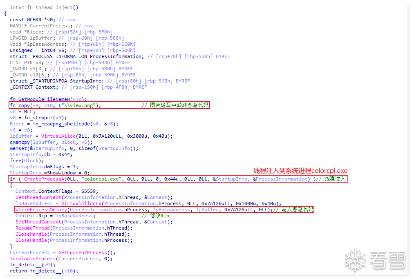The image size is (412, 279).
Task: Click the v8 = 0LL assignment
Action: [x=22, y=112]
